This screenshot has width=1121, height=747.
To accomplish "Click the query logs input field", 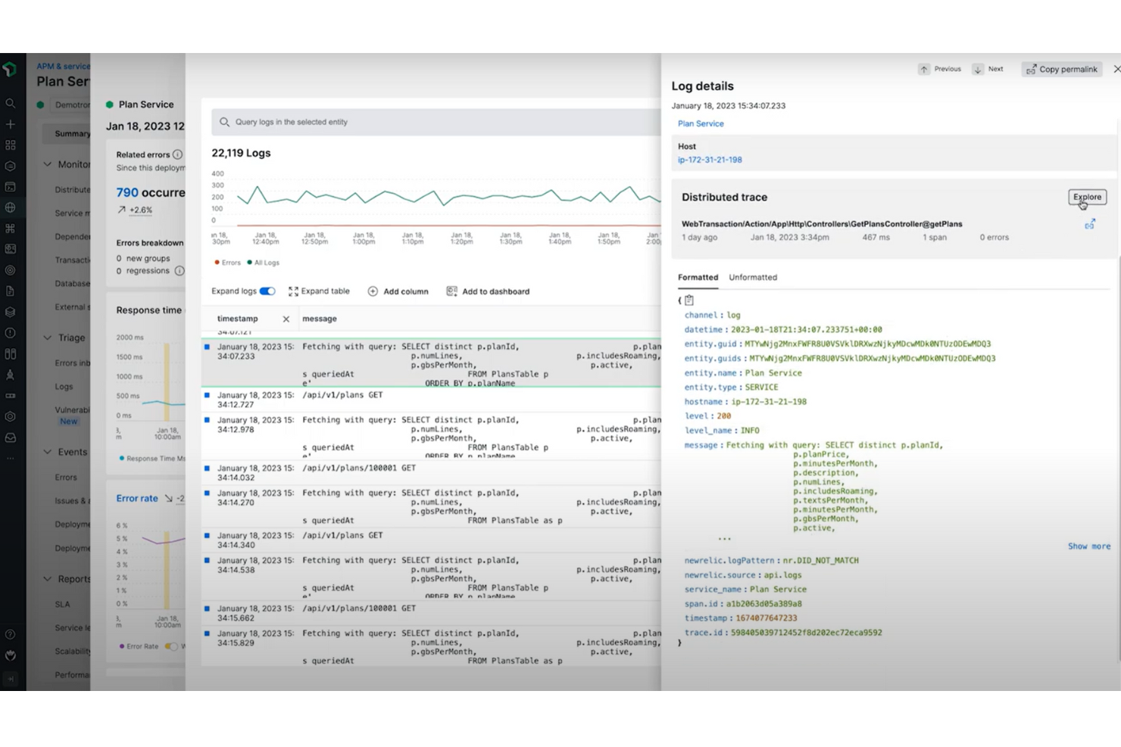I will coord(379,122).
